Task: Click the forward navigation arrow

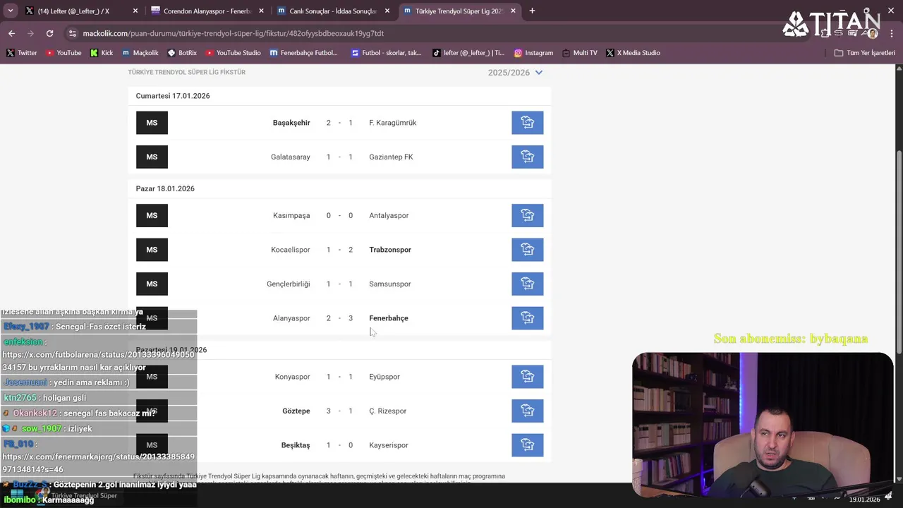Action: pos(30,33)
